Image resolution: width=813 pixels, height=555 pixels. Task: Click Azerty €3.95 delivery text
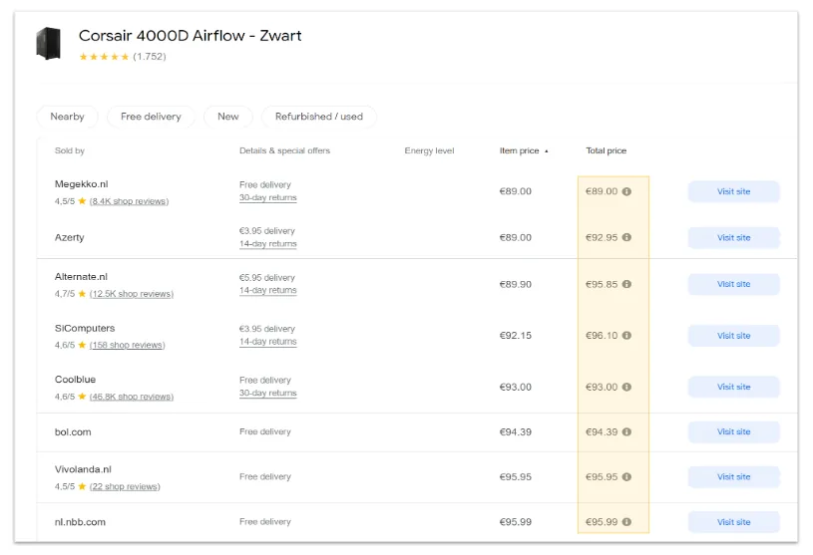tap(267, 231)
